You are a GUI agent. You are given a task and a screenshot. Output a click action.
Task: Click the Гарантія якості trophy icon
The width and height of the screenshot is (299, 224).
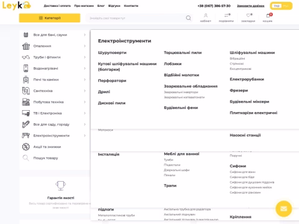click(x=60, y=185)
